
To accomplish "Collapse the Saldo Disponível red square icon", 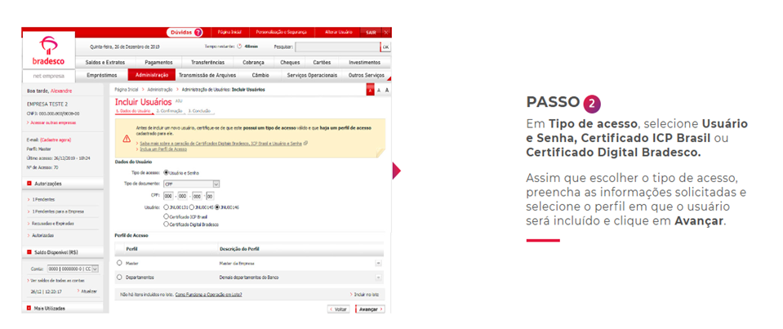I will 29,252.
